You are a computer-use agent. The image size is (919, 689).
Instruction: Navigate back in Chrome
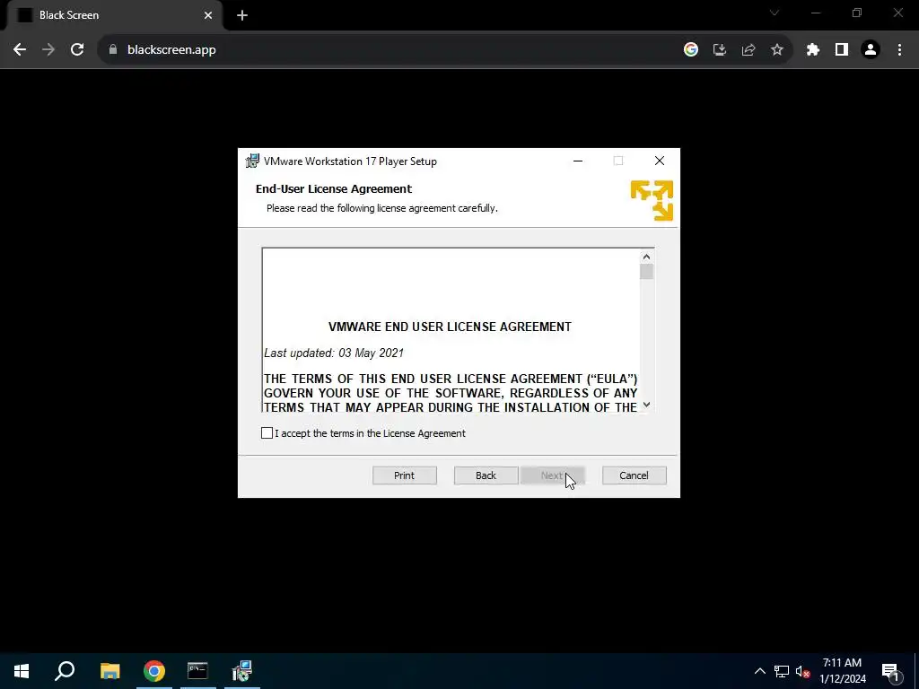pyautogui.click(x=20, y=50)
